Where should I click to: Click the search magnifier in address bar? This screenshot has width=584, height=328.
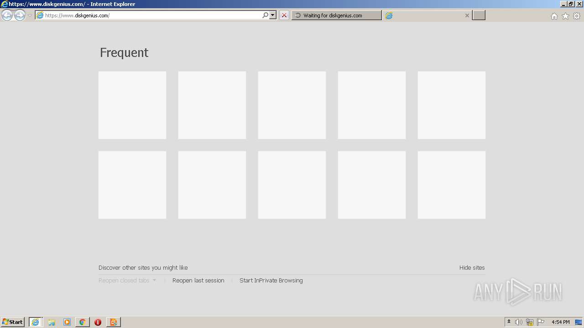pyautogui.click(x=265, y=15)
